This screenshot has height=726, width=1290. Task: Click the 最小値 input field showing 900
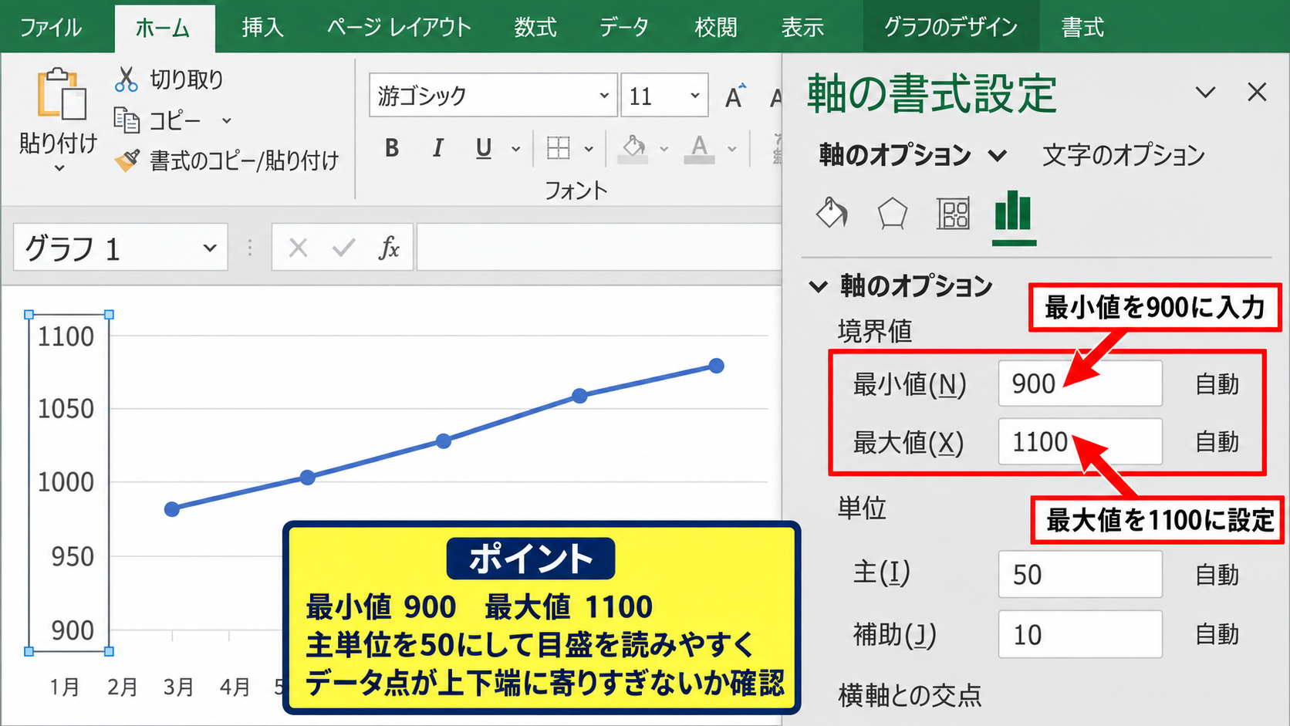pyautogui.click(x=1080, y=383)
